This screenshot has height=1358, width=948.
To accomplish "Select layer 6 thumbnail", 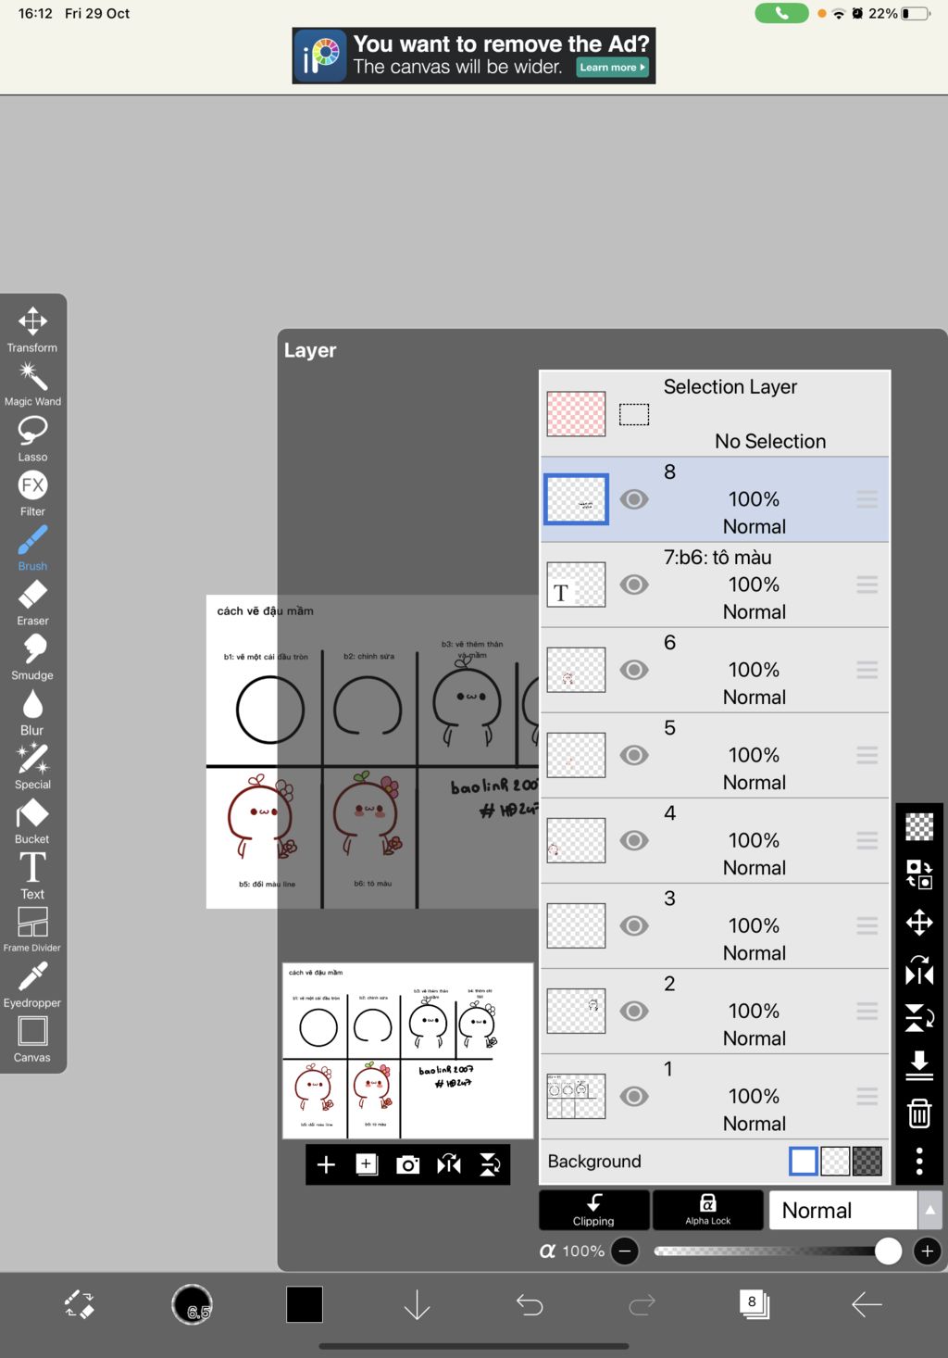I will (x=576, y=670).
